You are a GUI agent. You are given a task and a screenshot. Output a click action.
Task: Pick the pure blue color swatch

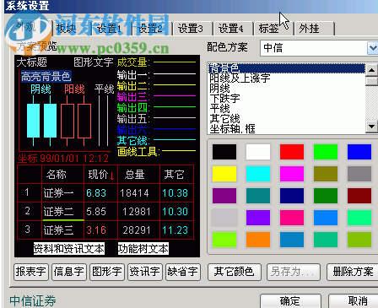pos(359,152)
